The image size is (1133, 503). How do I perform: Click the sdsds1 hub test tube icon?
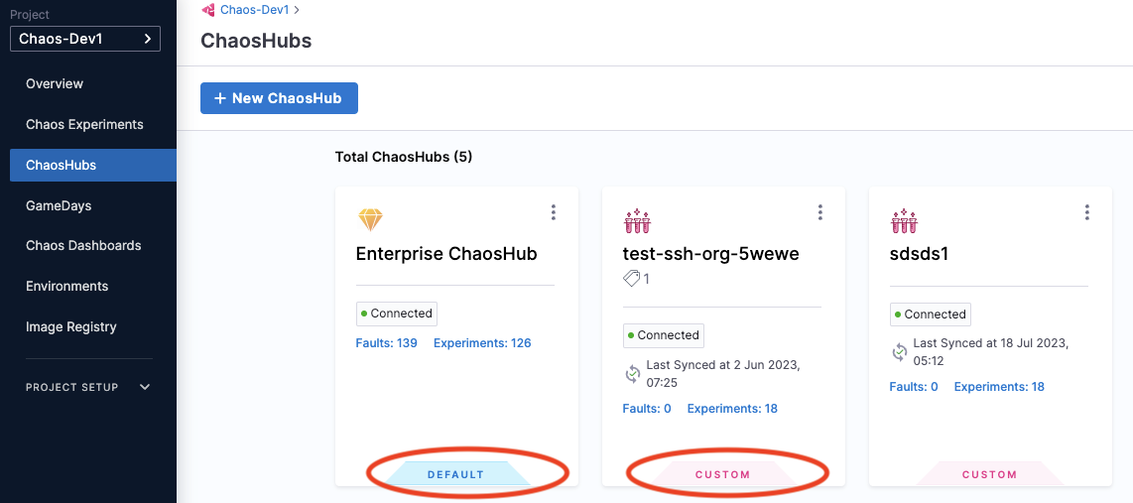[x=903, y=220]
